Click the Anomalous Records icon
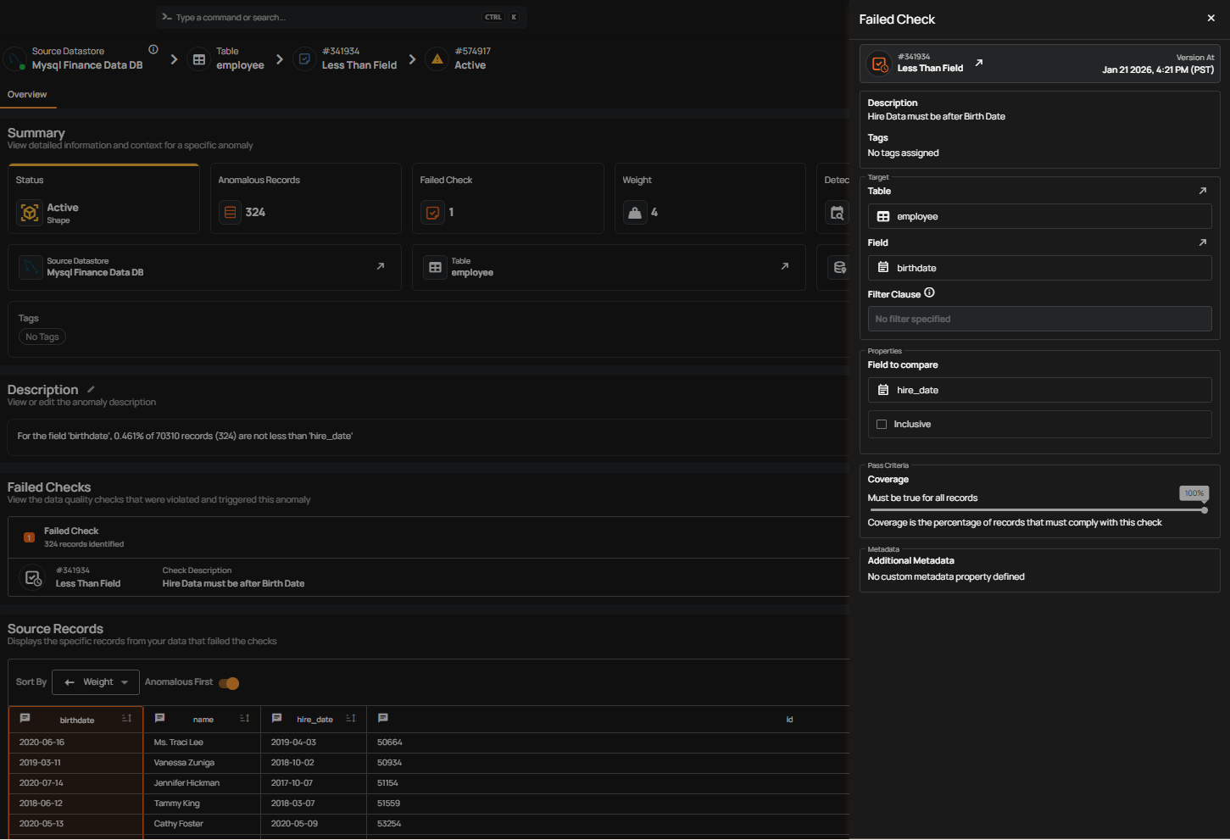 pyautogui.click(x=230, y=212)
